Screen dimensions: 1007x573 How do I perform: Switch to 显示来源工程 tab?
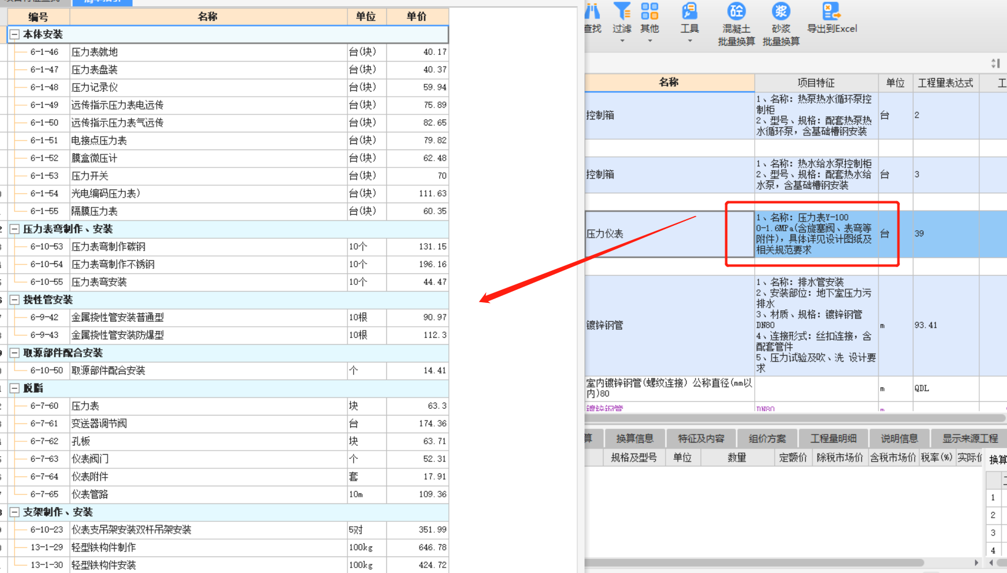pyautogui.click(x=969, y=438)
